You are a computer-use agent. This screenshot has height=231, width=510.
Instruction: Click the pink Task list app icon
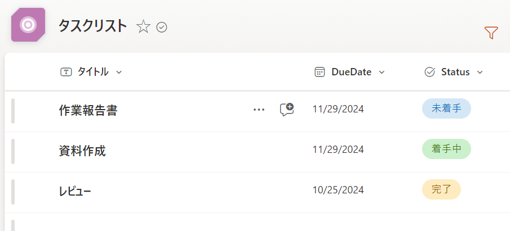[x=28, y=25]
